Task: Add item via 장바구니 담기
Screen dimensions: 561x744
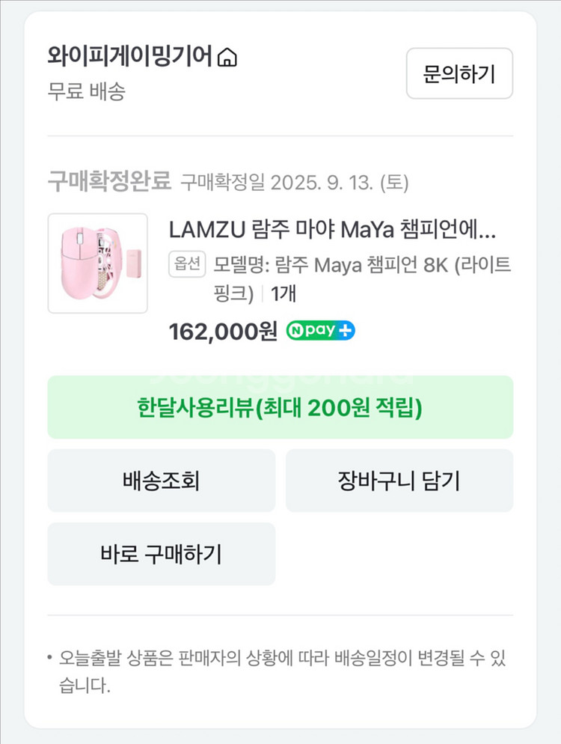Action: click(399, 481)
